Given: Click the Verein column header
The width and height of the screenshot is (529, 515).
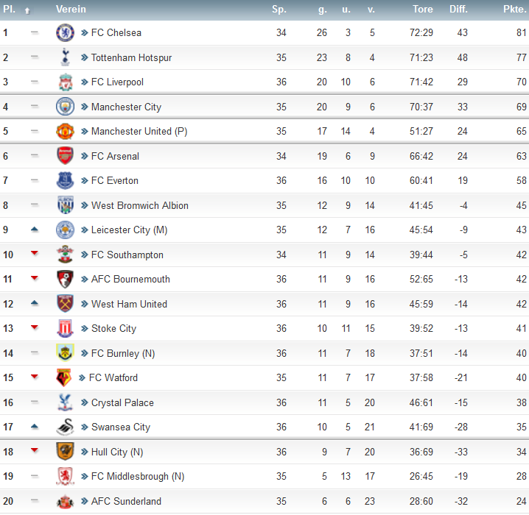Looking at the screenshot, I should [71, 9].
